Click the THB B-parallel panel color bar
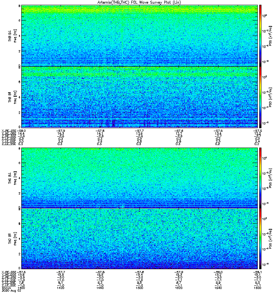The image size is (275, 293). coord(260,97)
